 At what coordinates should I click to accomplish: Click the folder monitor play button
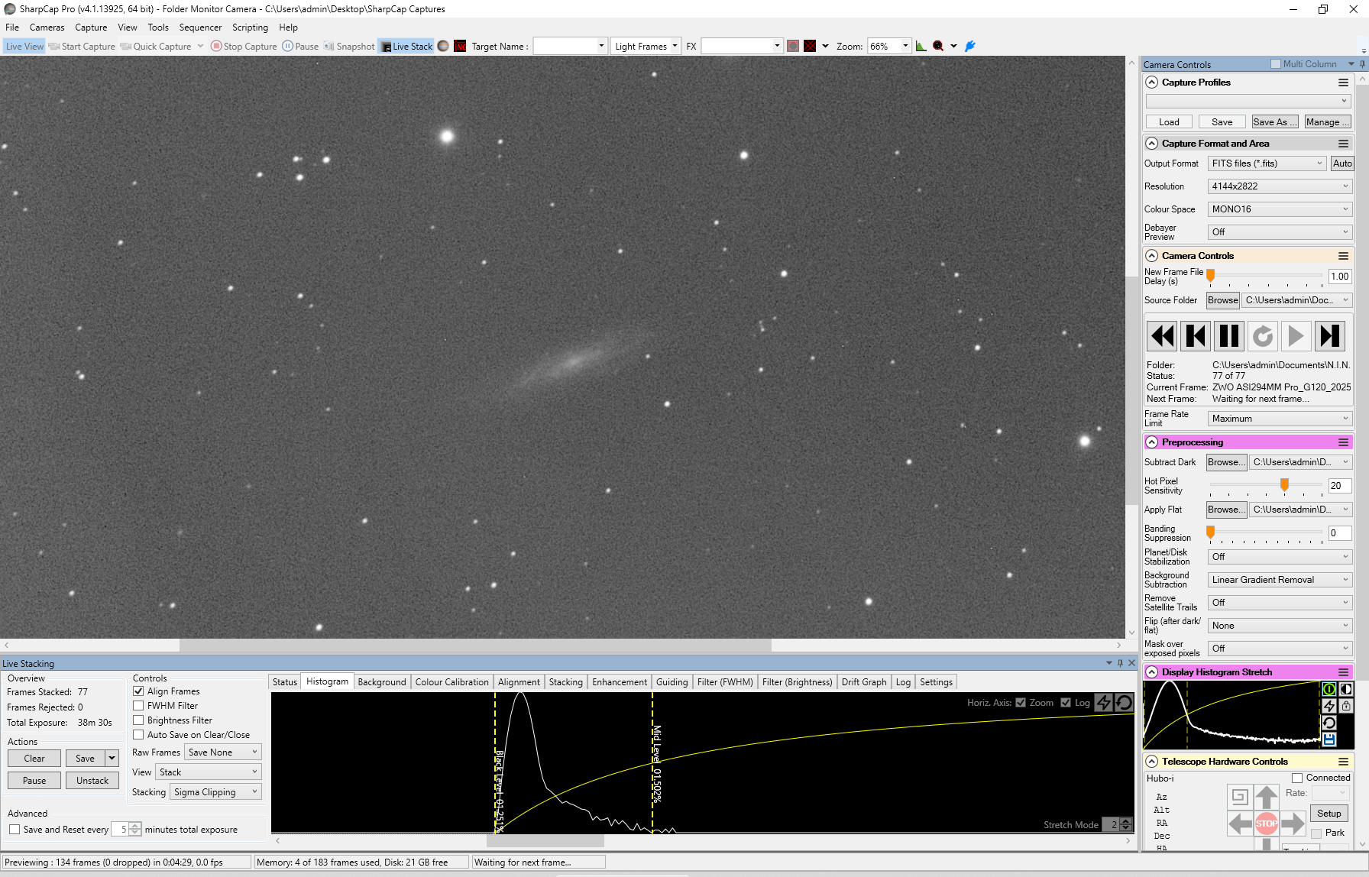coord(1296,336)
